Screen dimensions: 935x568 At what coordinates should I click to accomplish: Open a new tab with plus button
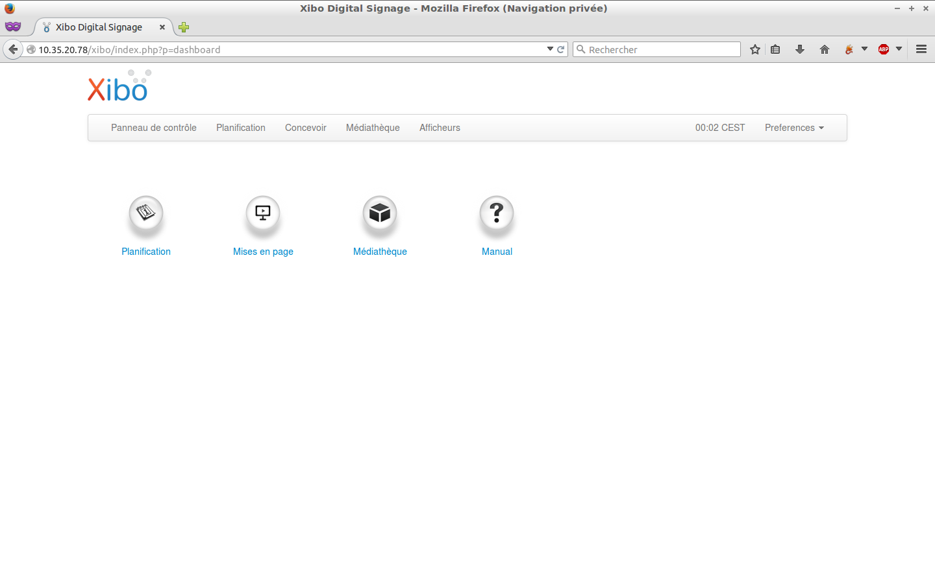coord(184,27)
